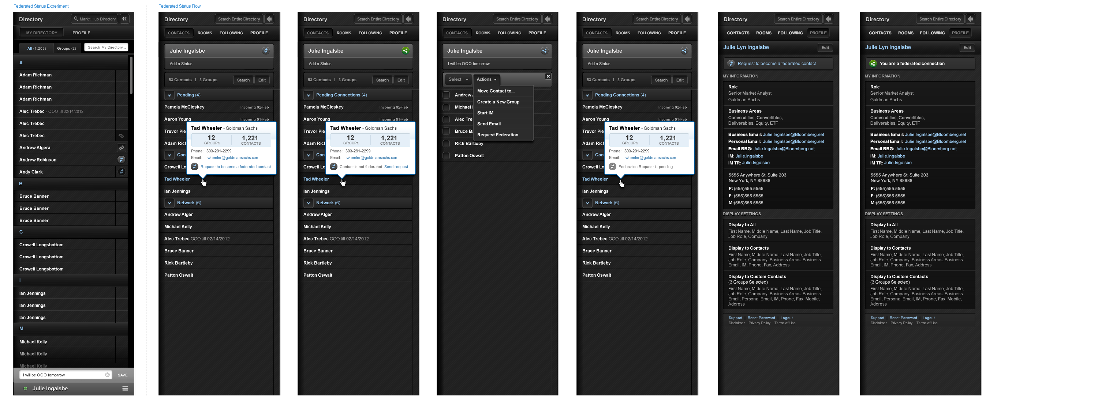
Task: Check the Rick Bartleby checkbox
Action: [x=446, y=143]
